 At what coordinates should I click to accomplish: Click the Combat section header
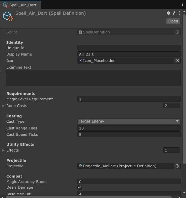[14, 176]
